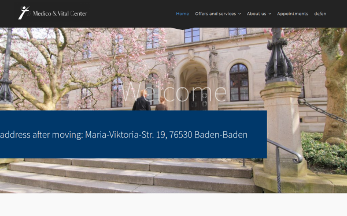
Task: Expand the Offers and services chevron
Action: [x=239, y=14]
